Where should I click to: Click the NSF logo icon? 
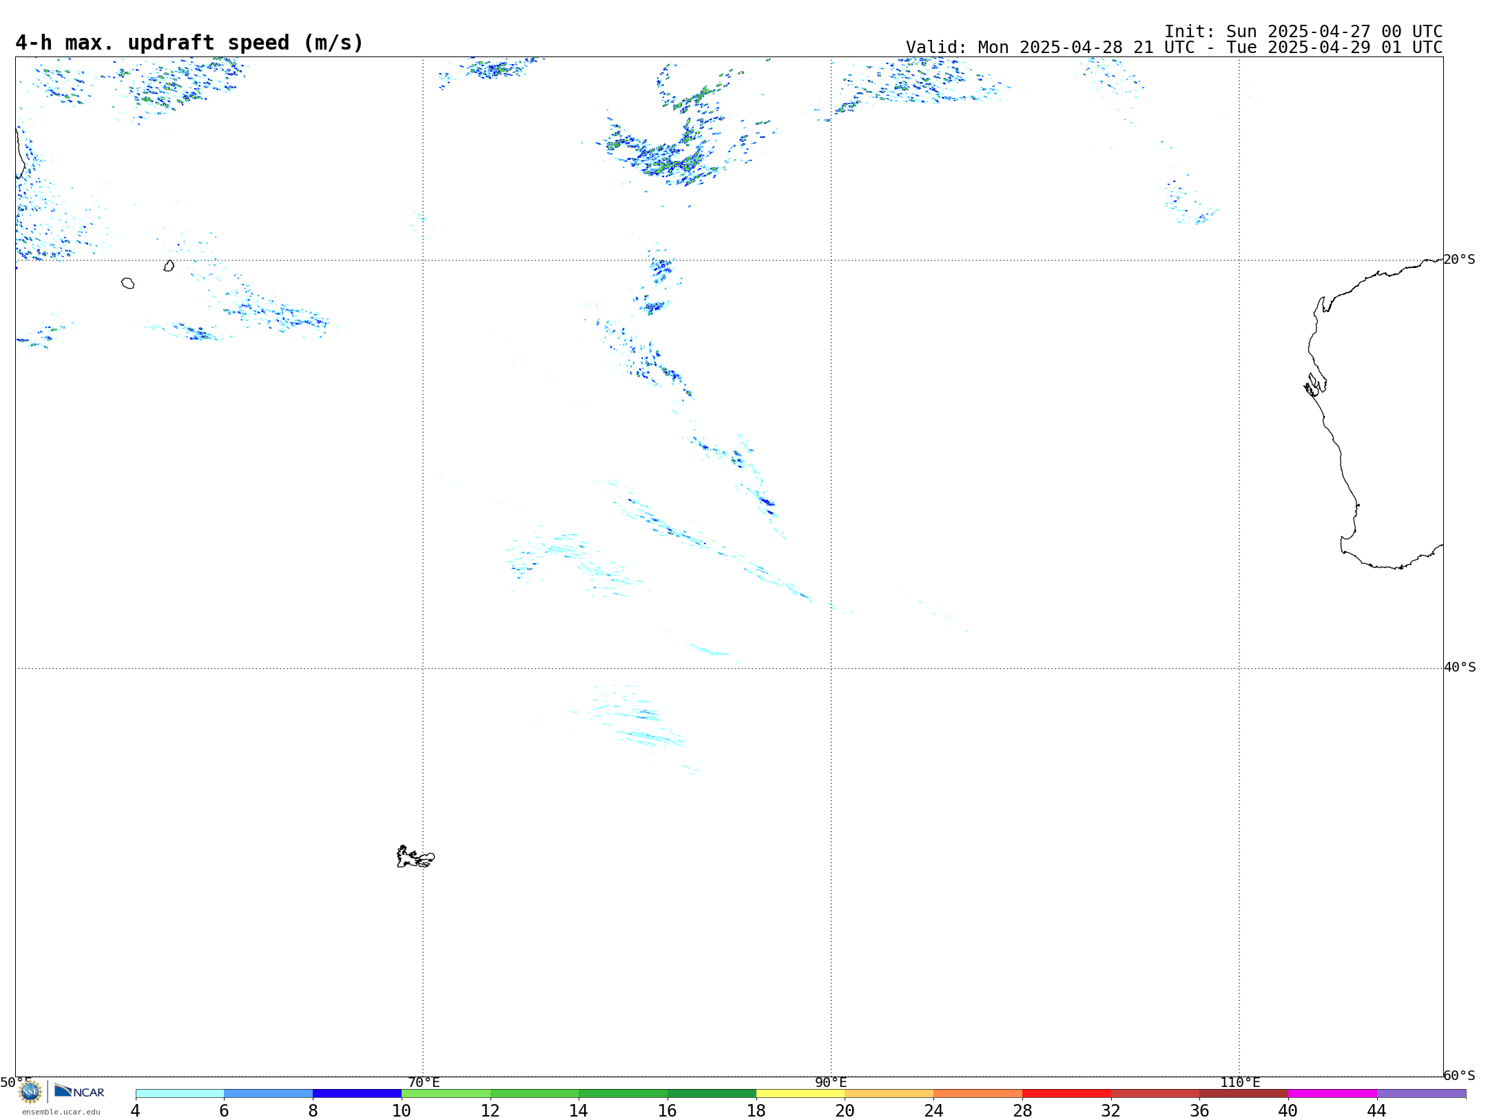[30, 1092]
